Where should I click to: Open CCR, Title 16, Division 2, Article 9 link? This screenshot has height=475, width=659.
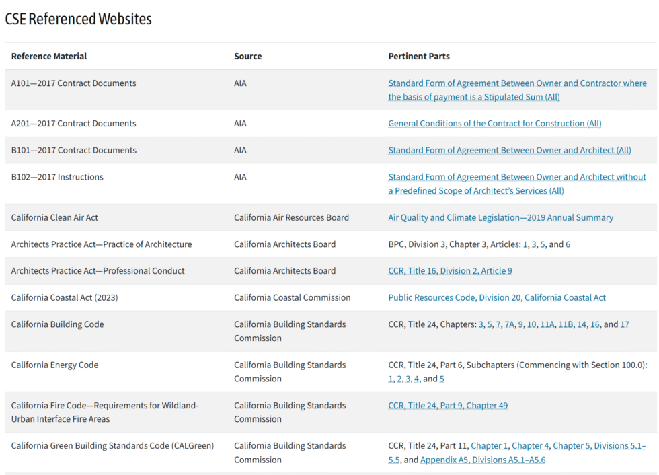coord(450,270)
